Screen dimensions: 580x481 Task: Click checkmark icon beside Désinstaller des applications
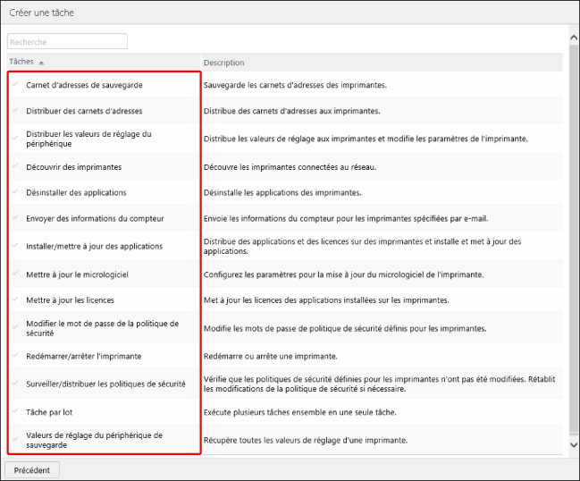pos(15,192)
